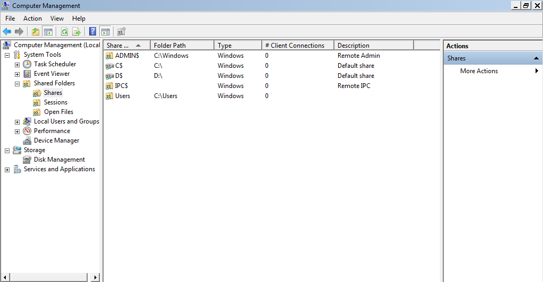Click the Local Users and Groups icon

coord(27,121)
